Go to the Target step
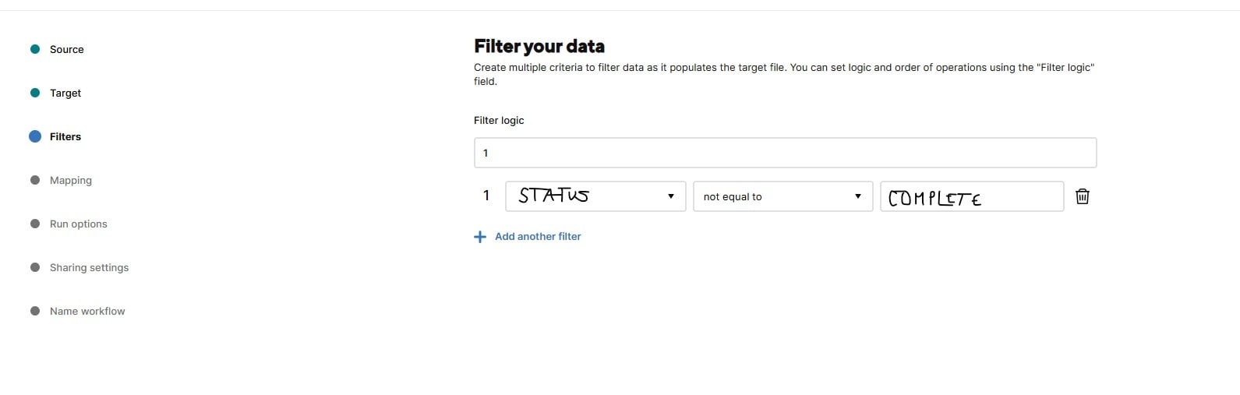Image resolution: width=1240 pixels, height=395 pixels. [65, 93]
